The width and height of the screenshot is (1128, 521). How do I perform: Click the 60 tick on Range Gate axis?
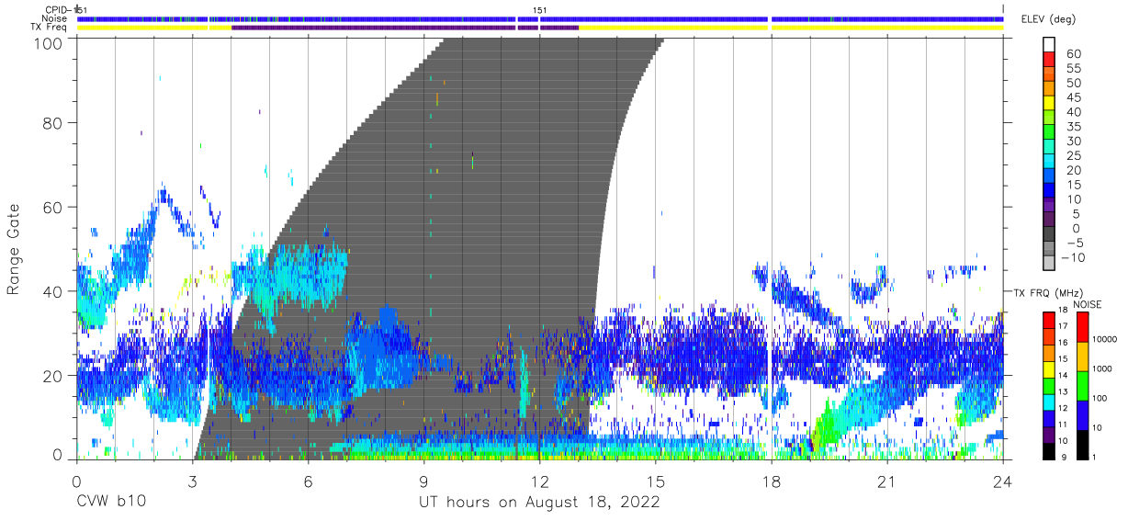(53, 207)
